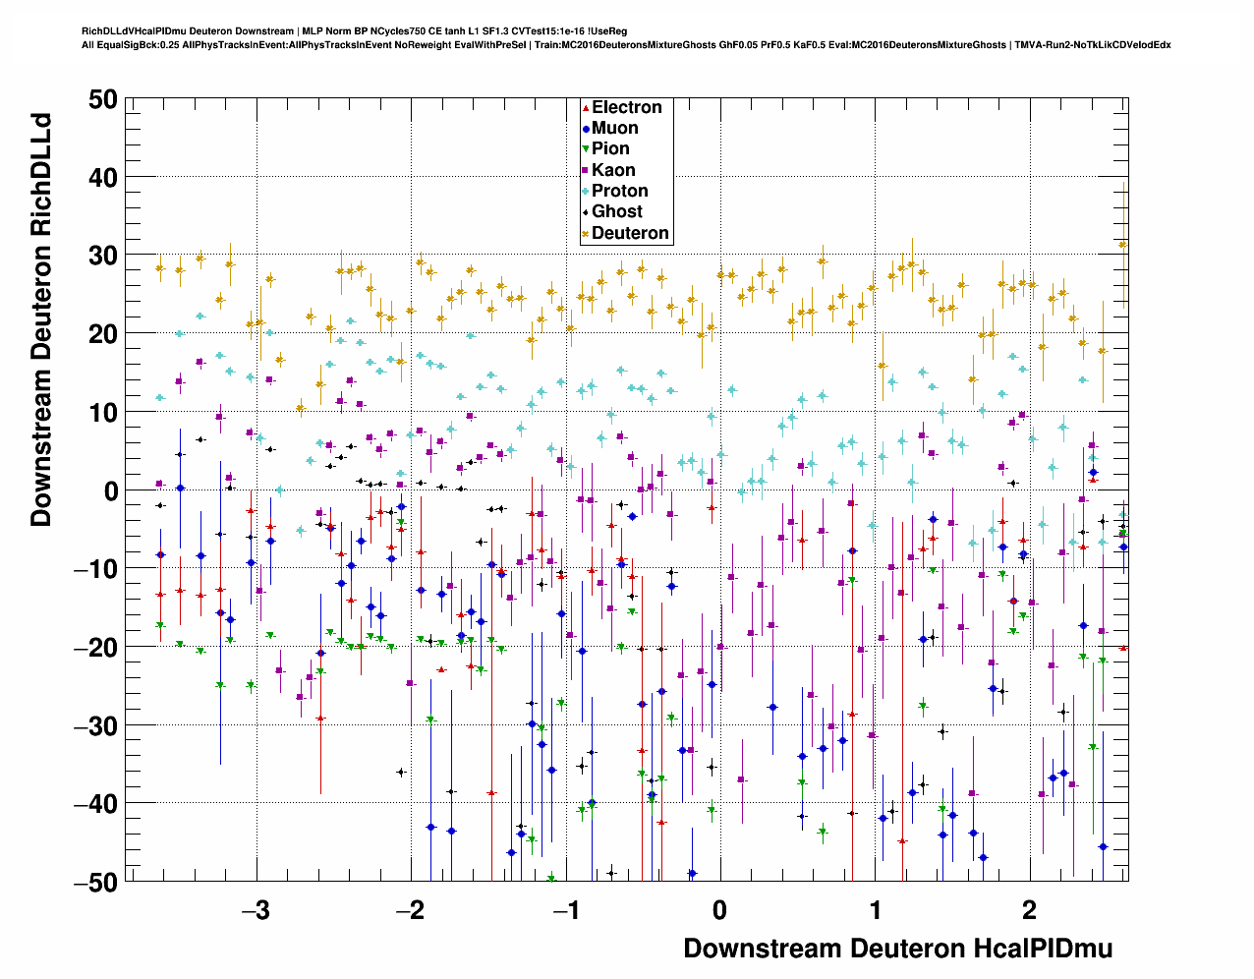Click the y-axis tick label −50
The width and height of the screenshot is (1254, 979).
click(x=94, y=883)
